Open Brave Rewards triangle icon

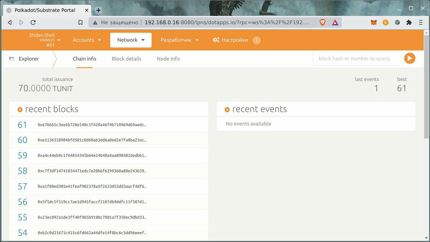tap(335, 22)
